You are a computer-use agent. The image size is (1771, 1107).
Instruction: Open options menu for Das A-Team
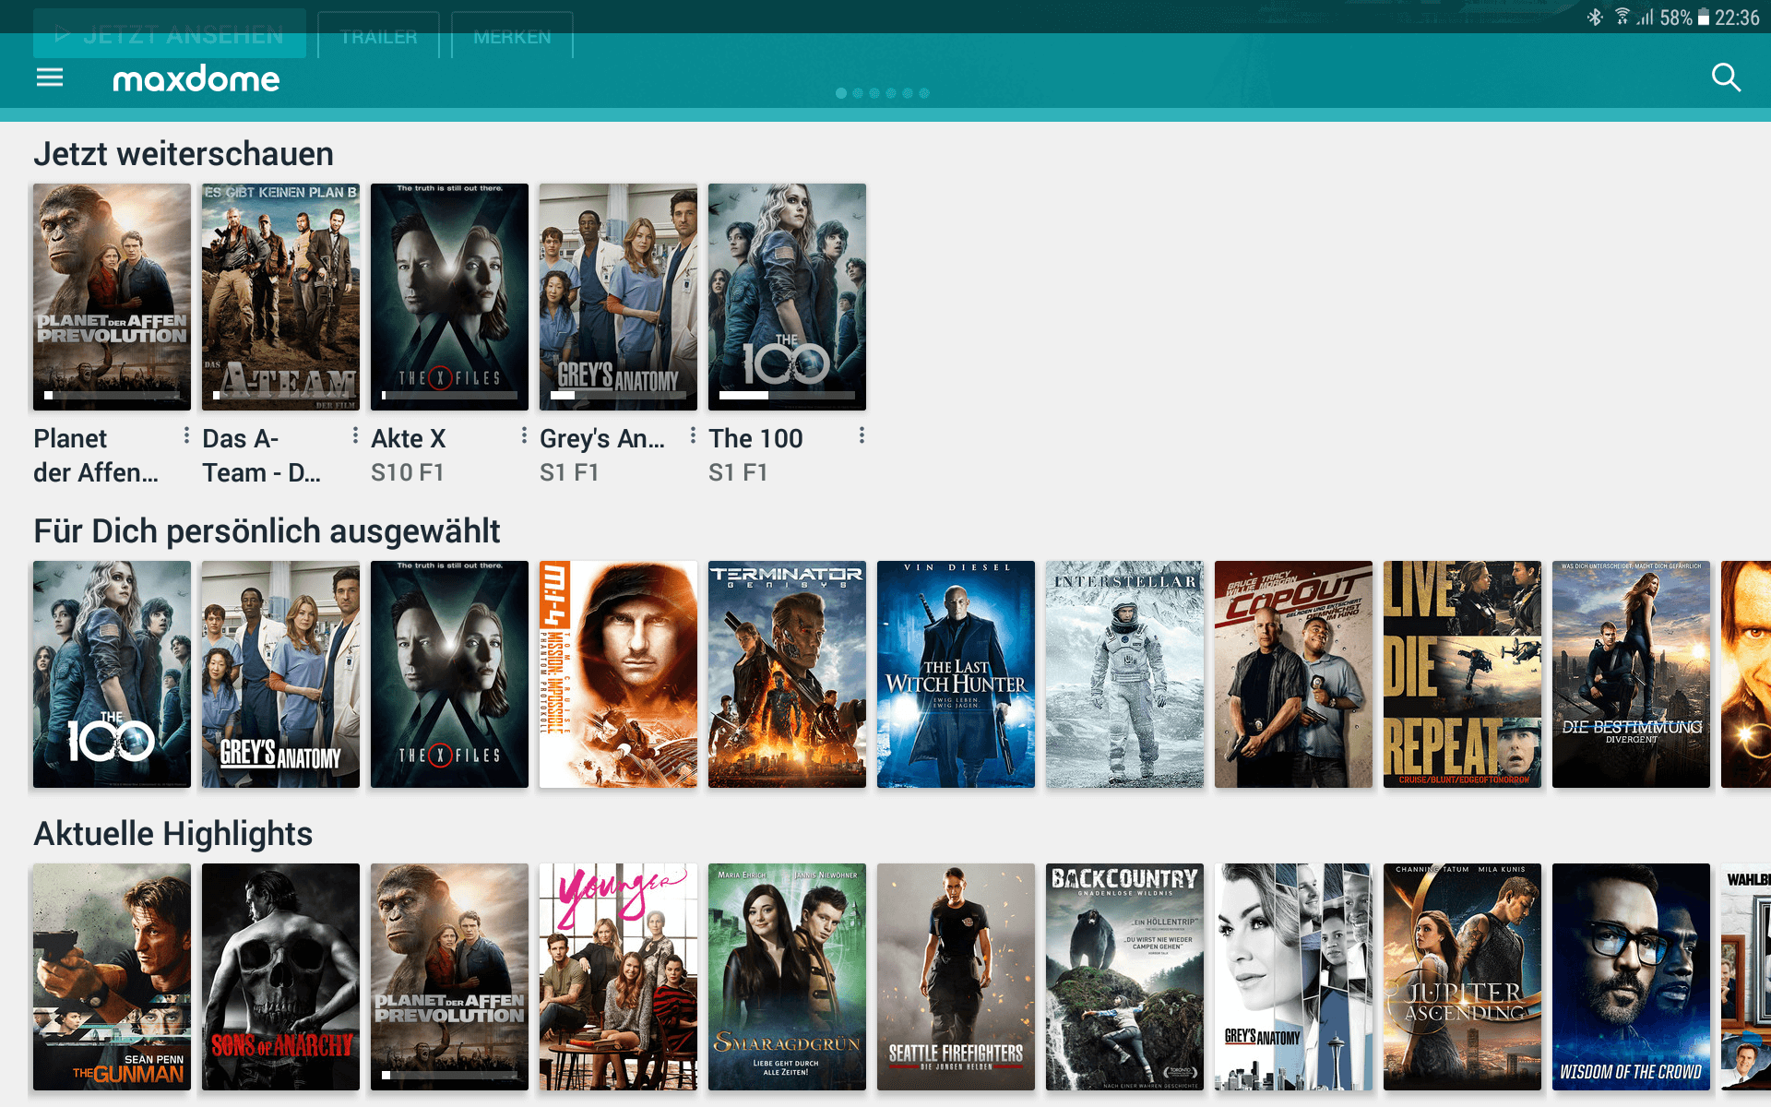355,435
